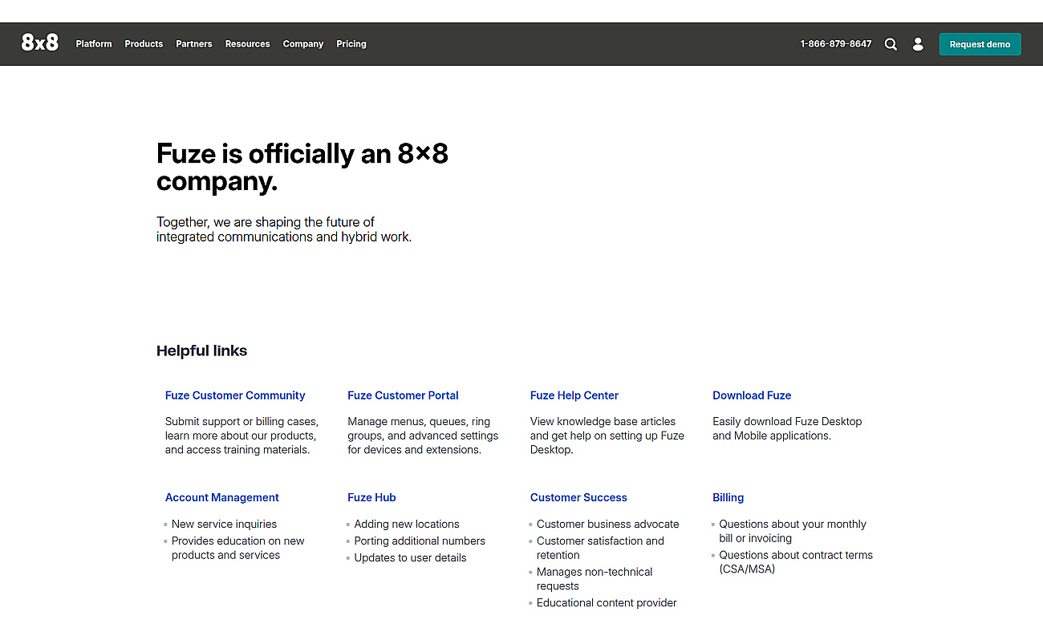
Task: Open the Fuze Customer Community link
Action: (235, 395)
